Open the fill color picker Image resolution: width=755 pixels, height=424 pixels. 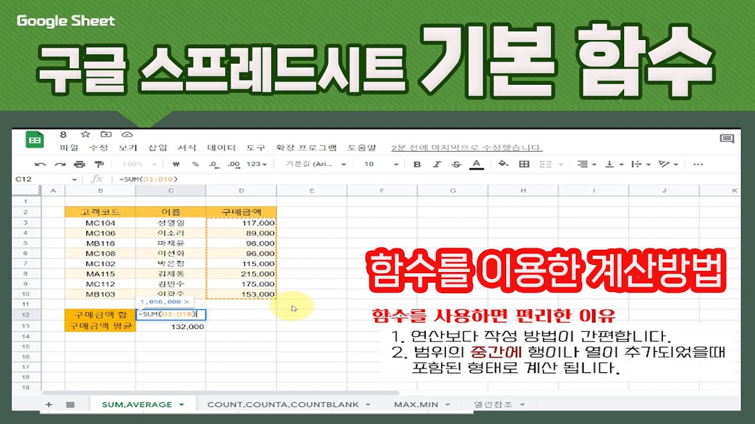(x=503, y=164)
